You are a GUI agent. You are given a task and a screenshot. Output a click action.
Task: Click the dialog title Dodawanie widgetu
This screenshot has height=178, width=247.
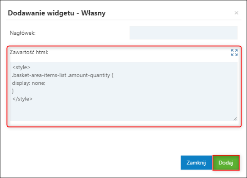pyautogui.click(x=41, y=13)
